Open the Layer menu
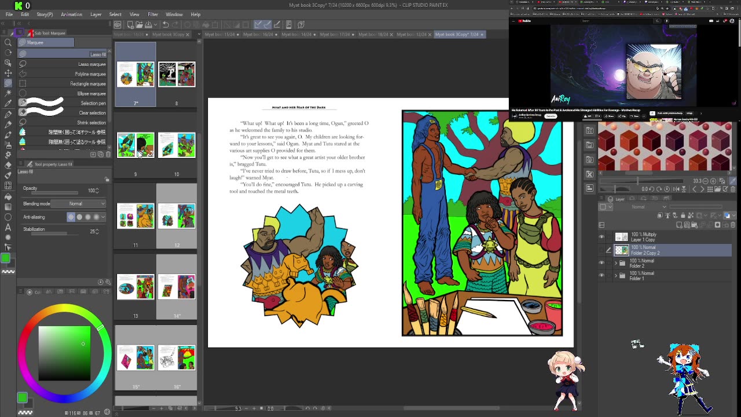 [96, 14]
